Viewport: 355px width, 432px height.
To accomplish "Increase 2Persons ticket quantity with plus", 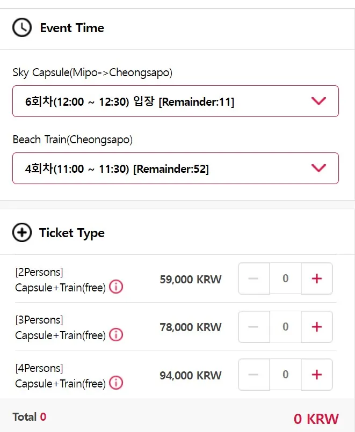I will 317,279.
